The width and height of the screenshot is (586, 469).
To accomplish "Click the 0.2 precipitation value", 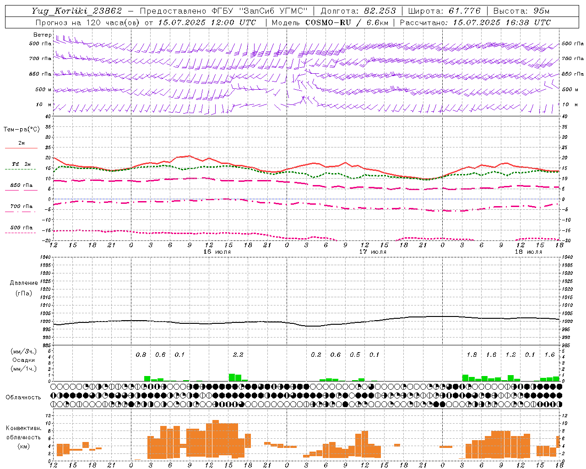I will click(316, 355).
